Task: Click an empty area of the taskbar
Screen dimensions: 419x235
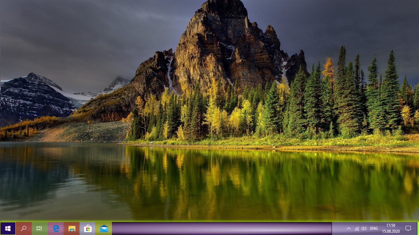Action: (x=210, y=228)
